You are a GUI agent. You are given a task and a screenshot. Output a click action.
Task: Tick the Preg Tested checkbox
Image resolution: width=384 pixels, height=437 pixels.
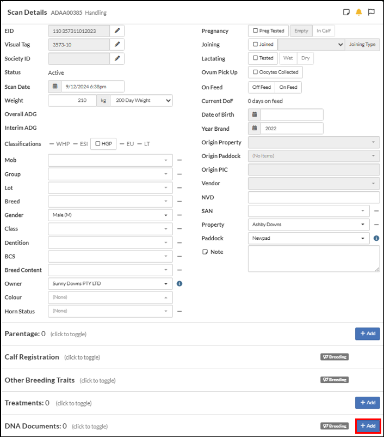click(256, 31)
